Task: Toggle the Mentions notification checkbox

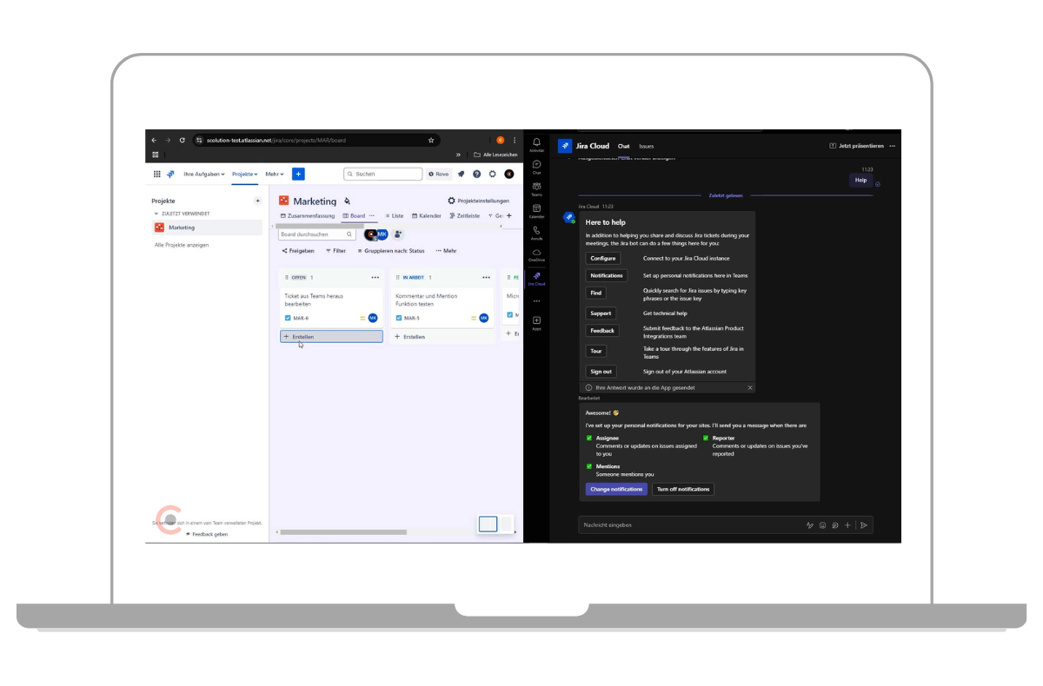Action: pos(589,466)
